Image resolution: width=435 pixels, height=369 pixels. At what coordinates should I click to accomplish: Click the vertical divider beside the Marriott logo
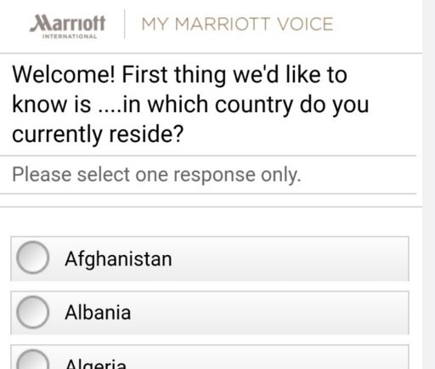[x=124, y=24]
